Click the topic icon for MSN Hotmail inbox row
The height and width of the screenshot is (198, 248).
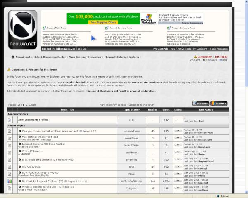(x=10, y=138)
